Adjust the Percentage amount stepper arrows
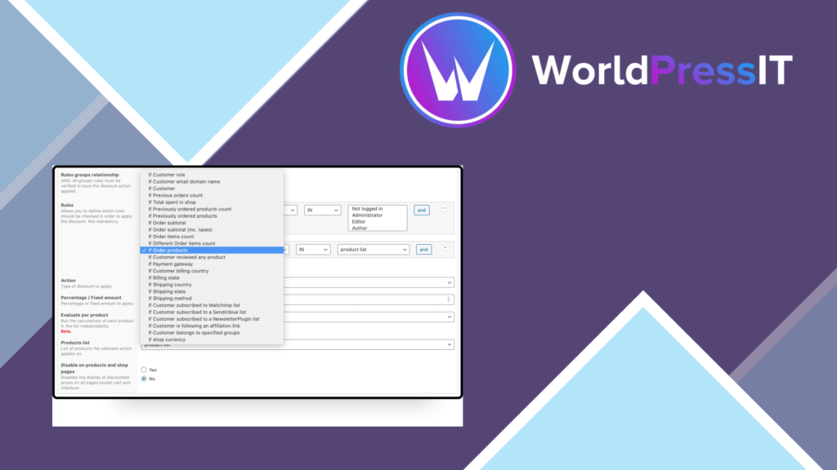Image resolution: width=837 pixels, height=470 pixels. 449,299
